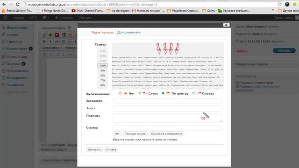299x168 pixels.
Task: Open Плагины in the sidebar menu
Action: pyautogui.click(x=13, y=64)
